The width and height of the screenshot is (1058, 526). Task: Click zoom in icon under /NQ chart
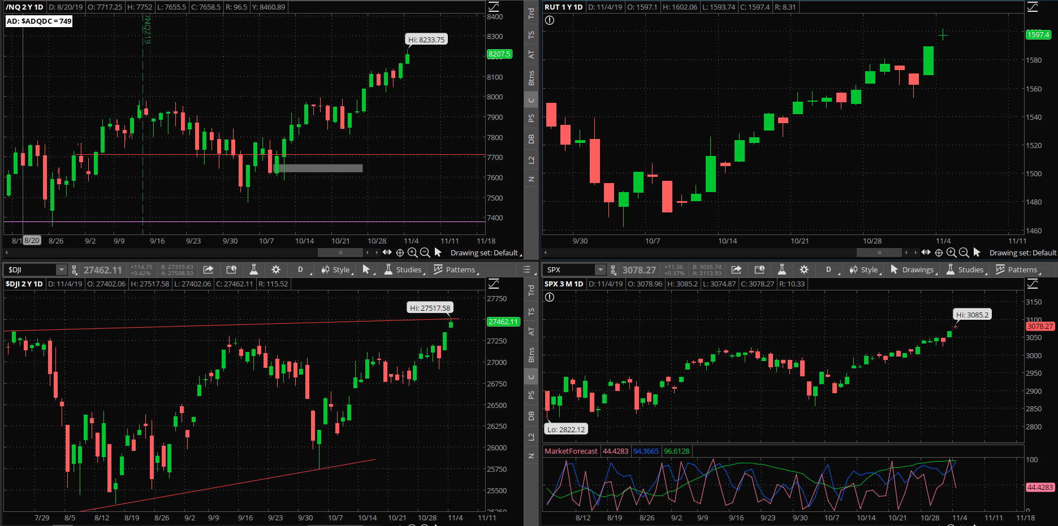(412, 253)
